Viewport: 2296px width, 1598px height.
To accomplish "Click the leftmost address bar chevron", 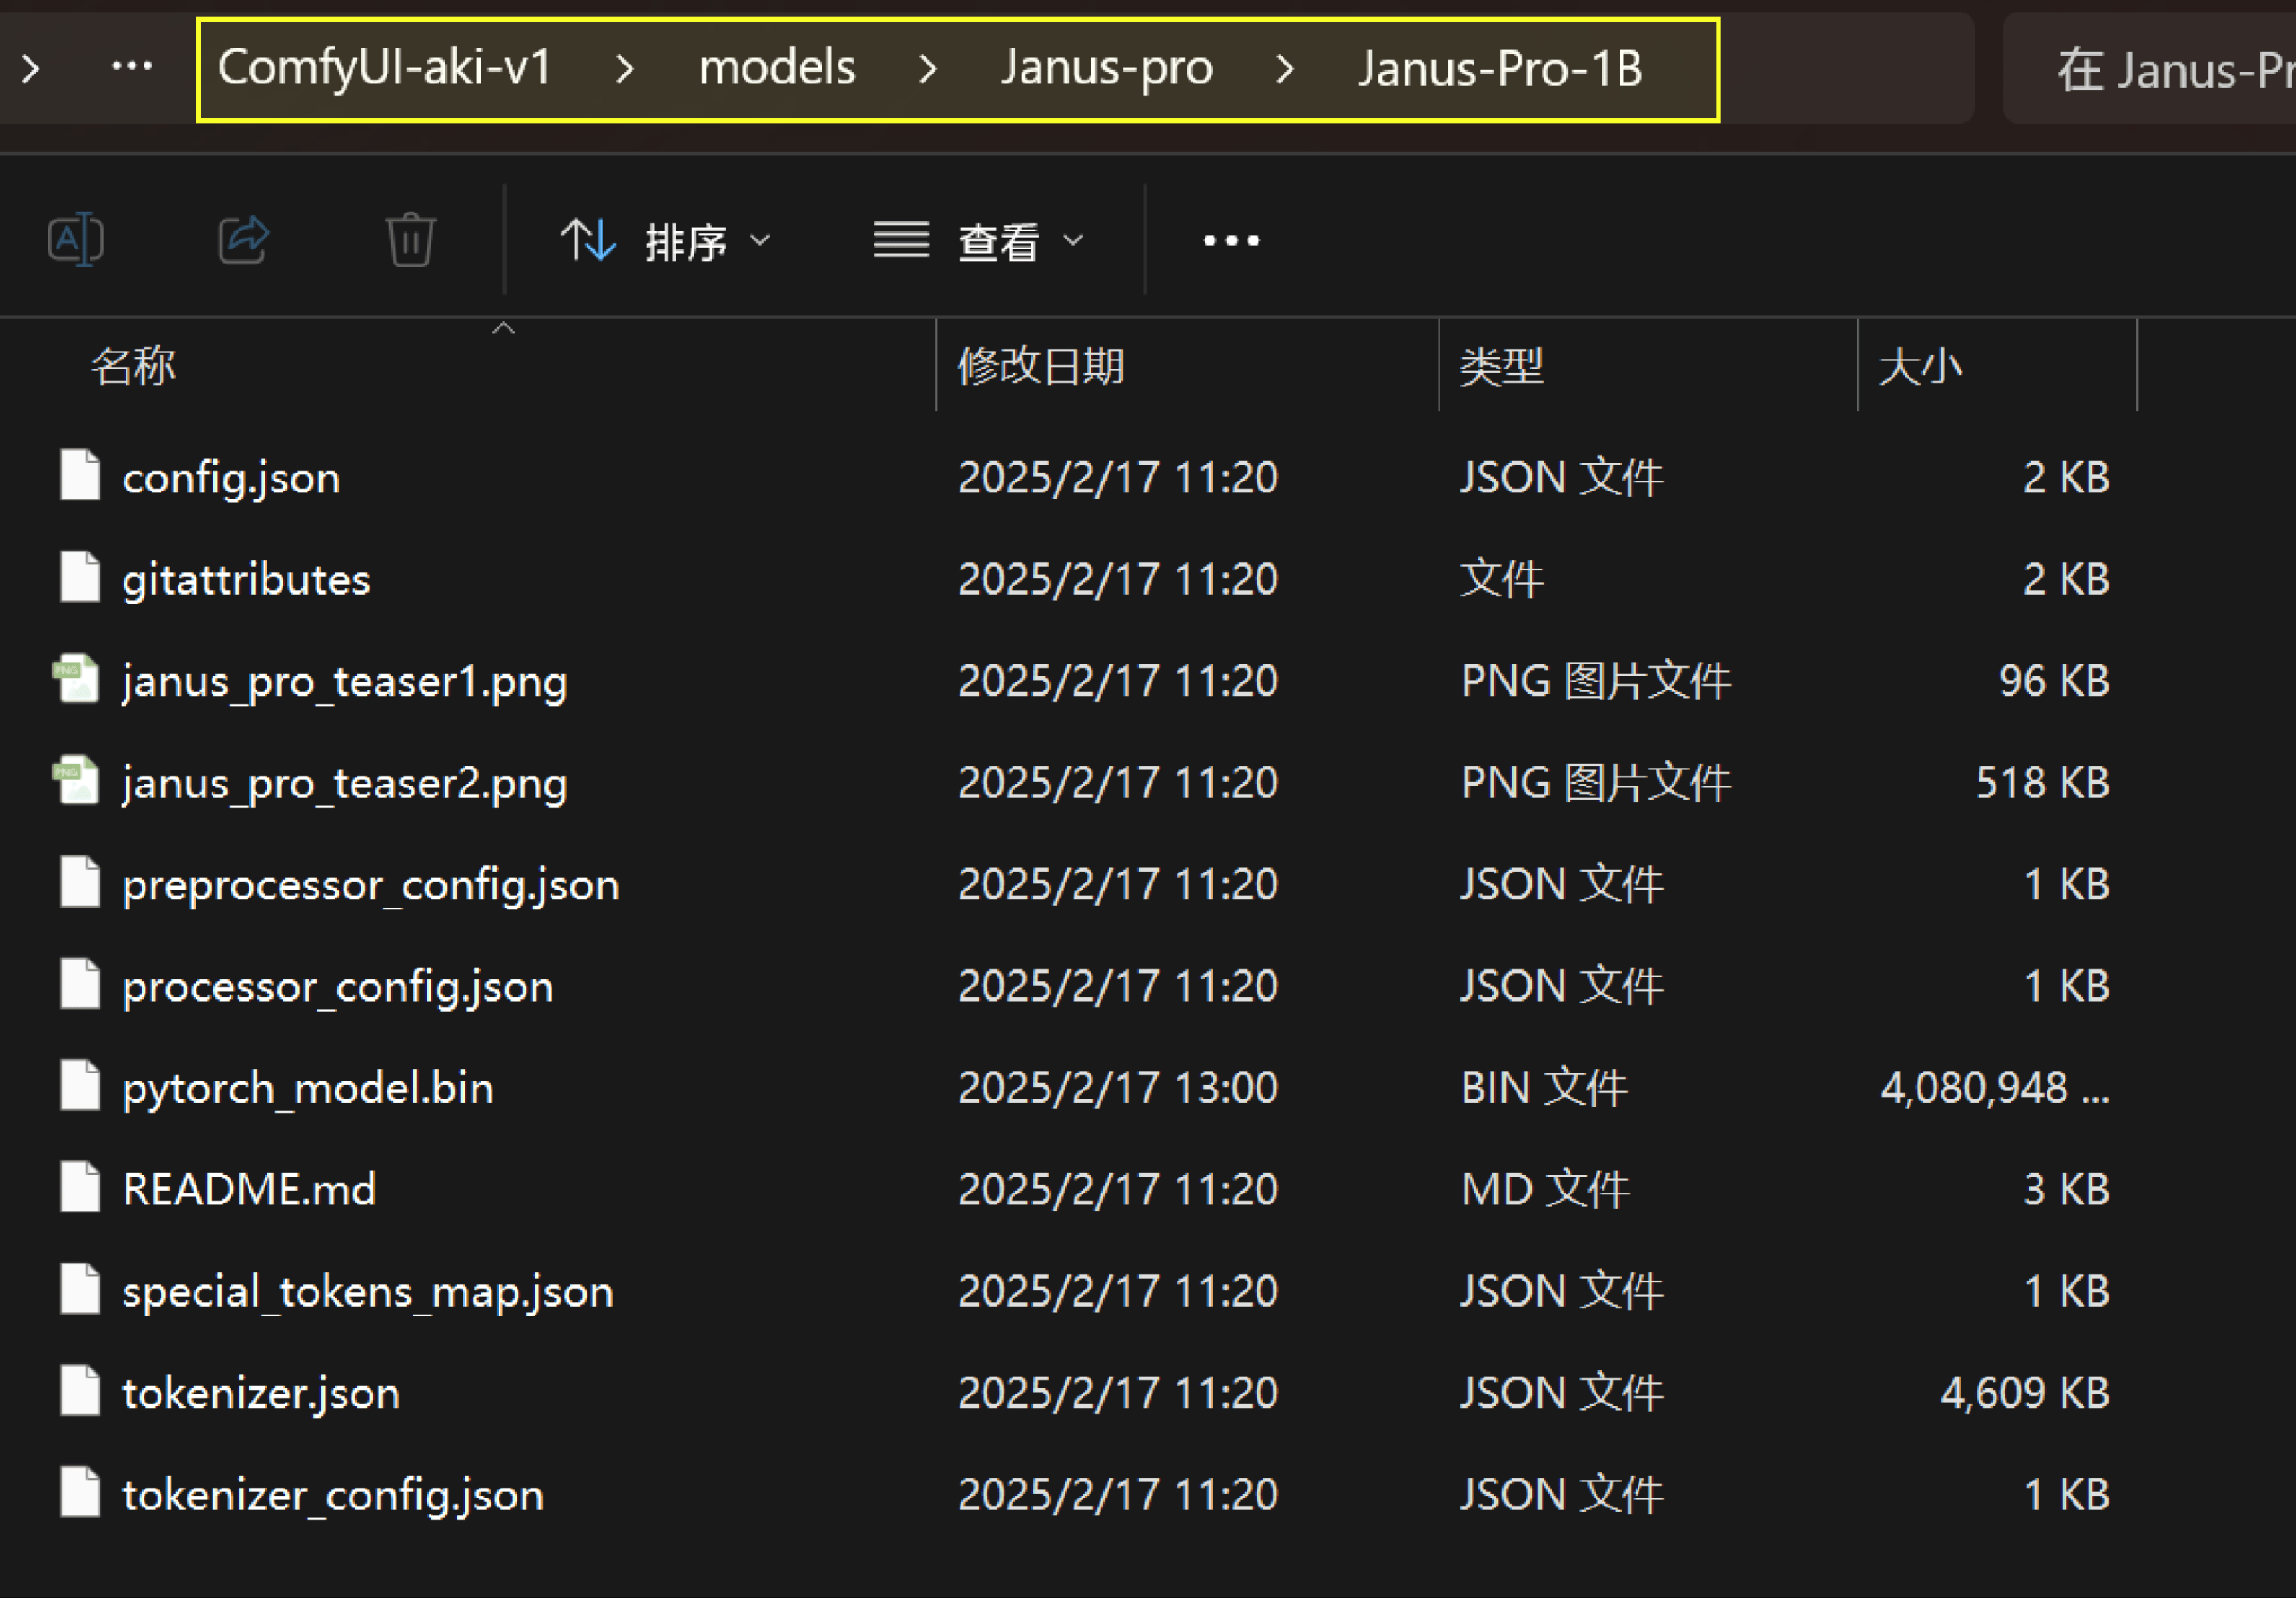I will [31, 68].
